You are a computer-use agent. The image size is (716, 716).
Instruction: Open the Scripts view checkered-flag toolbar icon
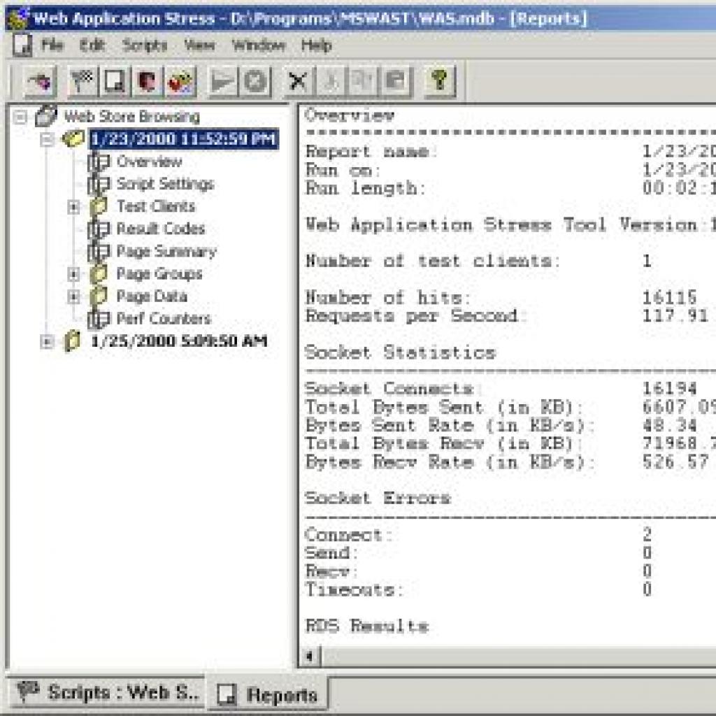tap(83, 81)
